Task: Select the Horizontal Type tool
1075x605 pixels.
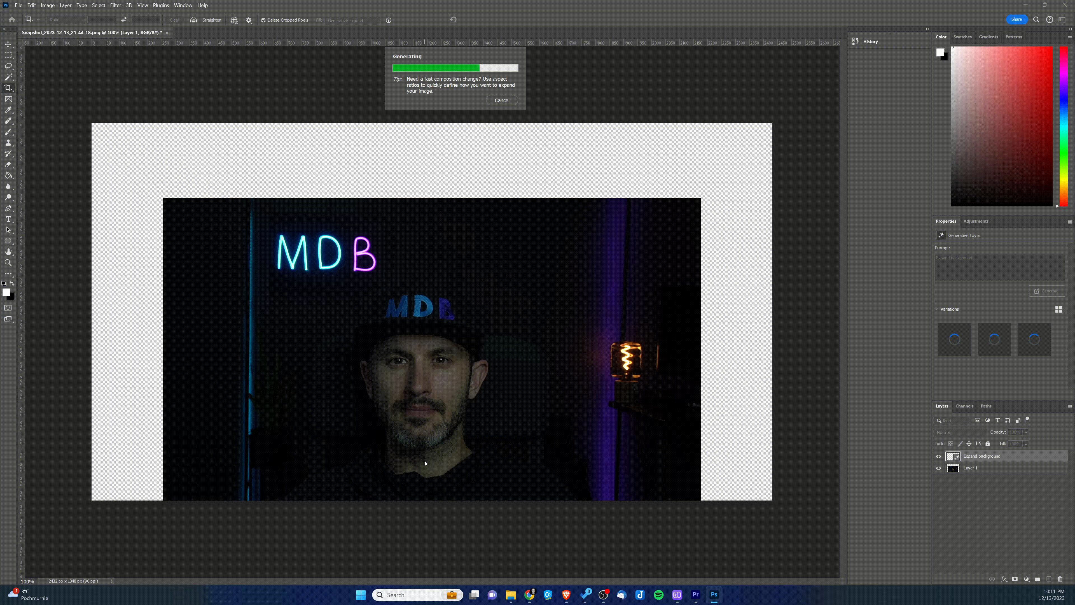Action: coord(8,219)
